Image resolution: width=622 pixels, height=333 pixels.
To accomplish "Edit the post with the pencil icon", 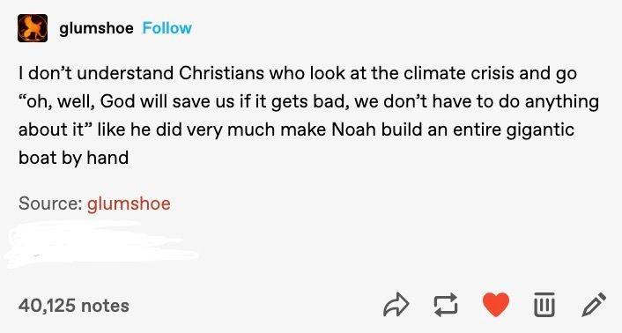I will [x=594, y=305].
